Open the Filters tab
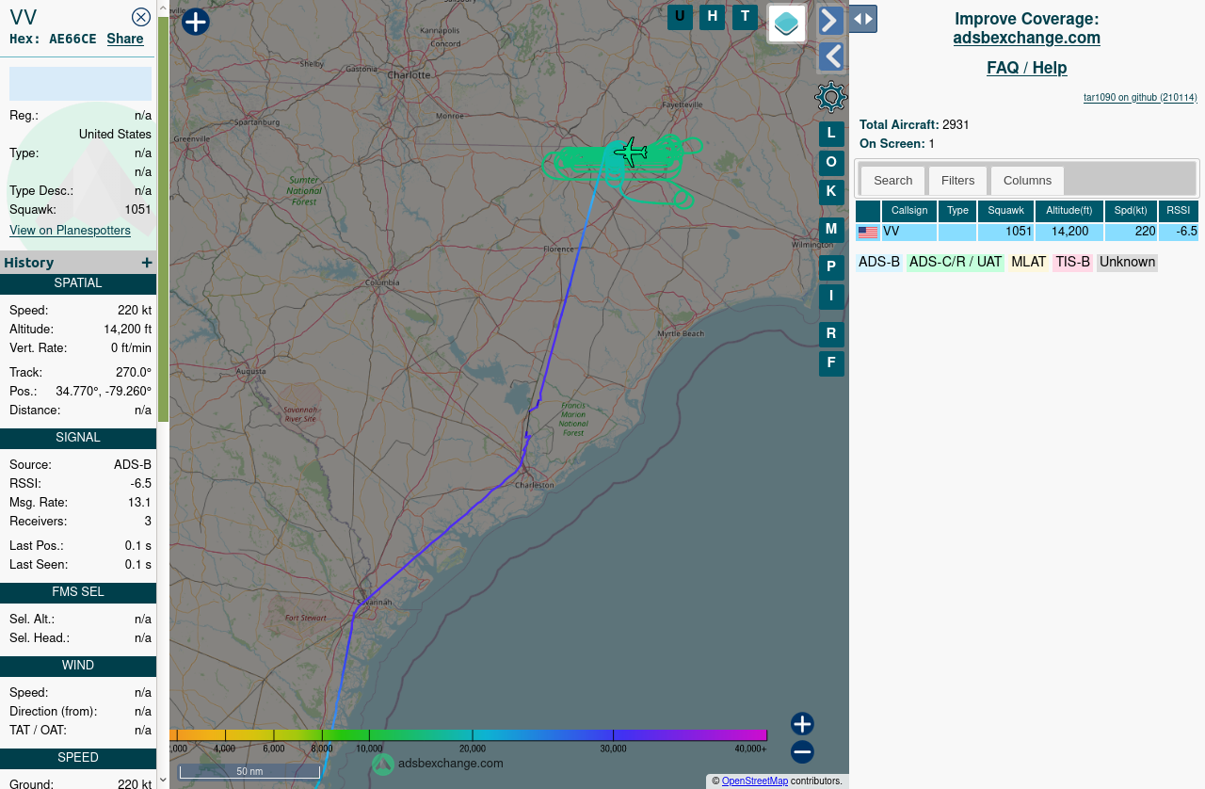This screenshot has height=789, width=1205. tap(957, 181)
